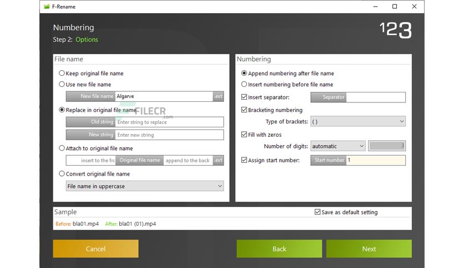
Task: Click the After sample text bla01 (01).mp4
Action: pyautogui.click(x=137, y=224)
